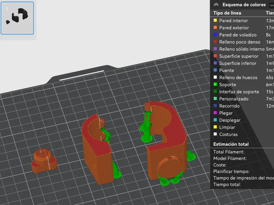Click the Estimación total heading

coord(231,144)
